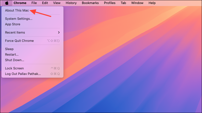
Task: Open the File menu
Action: pos(34,3)
